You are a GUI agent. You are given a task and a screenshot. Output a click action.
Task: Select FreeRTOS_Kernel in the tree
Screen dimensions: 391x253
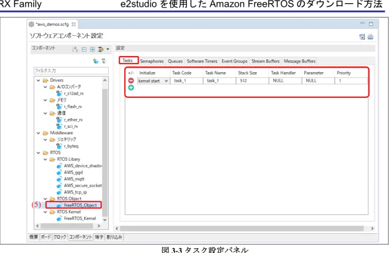80,218
